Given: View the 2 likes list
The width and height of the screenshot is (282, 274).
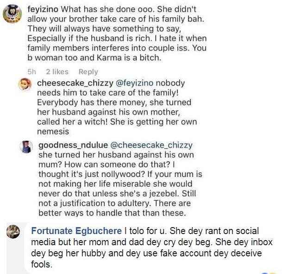Looking at the screenshot, I should pyautogui.click(x=57, y=72).
